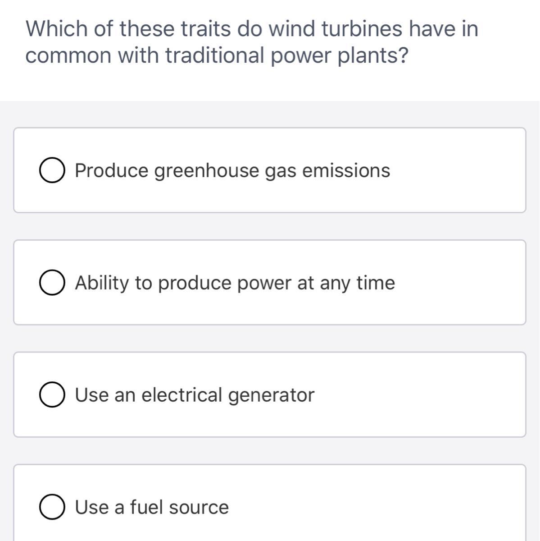Click the question text about wind turbines
The image size is (540, 541).
[252, 42]
